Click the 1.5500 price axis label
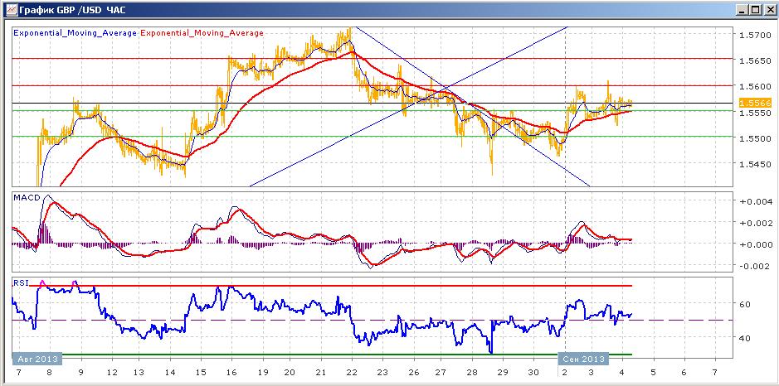 click(753, 138)
